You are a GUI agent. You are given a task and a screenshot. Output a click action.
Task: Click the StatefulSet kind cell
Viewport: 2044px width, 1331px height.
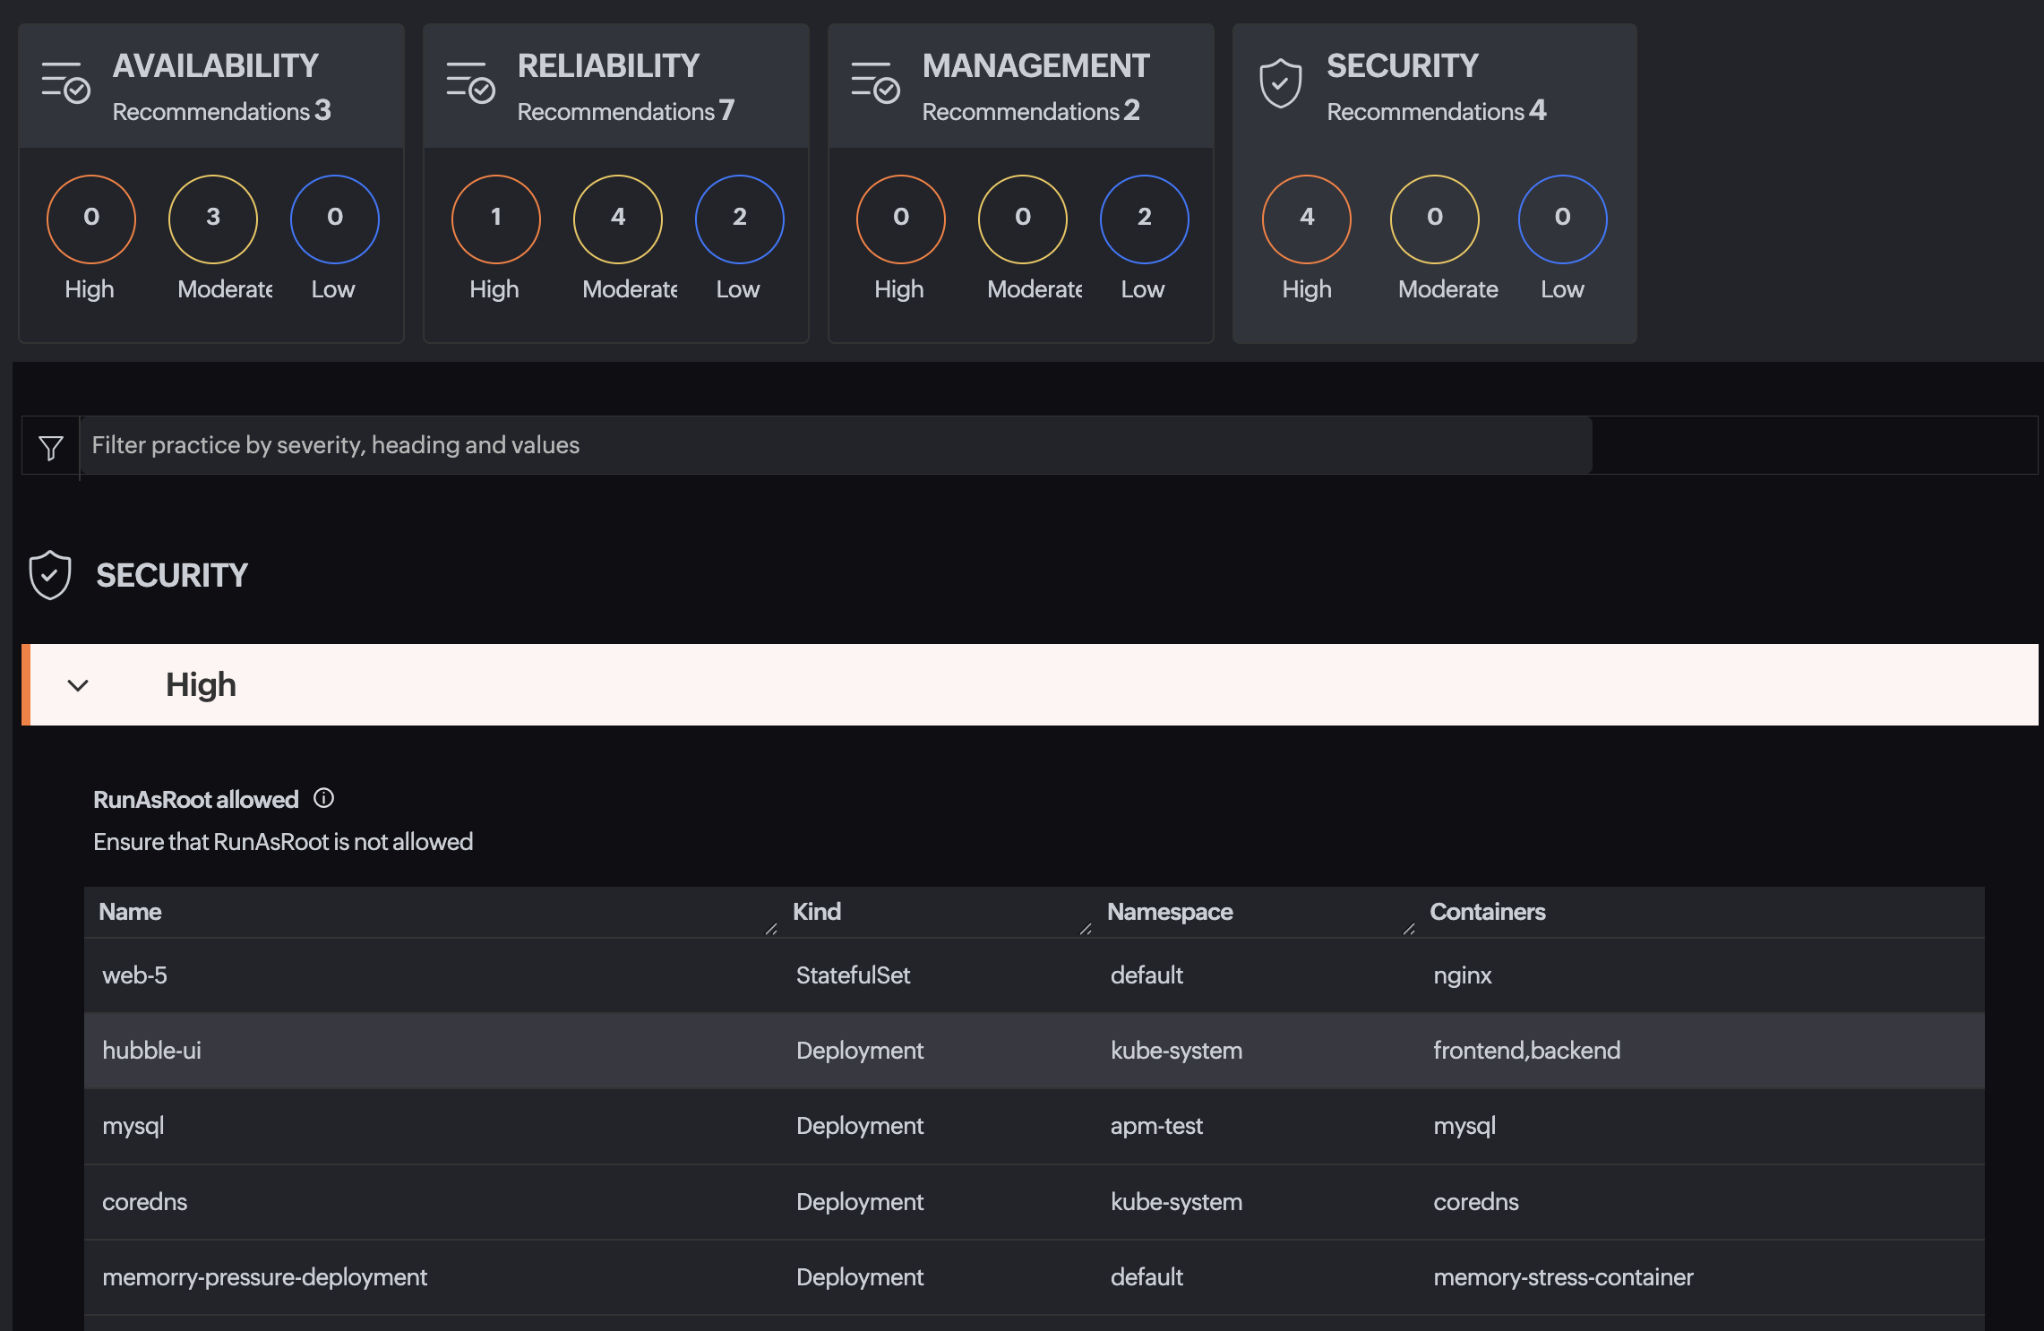point(853,975)
